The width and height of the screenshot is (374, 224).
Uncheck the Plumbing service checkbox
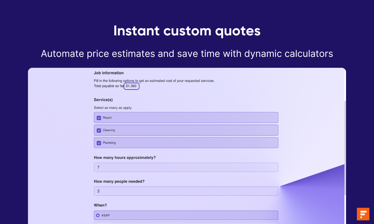pyautogui.click(x=99, y=143)
